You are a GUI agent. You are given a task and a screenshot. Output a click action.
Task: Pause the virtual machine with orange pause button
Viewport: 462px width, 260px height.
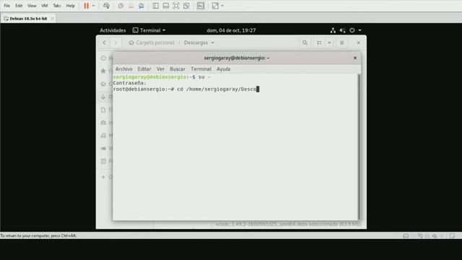click(x=86, y=6)
